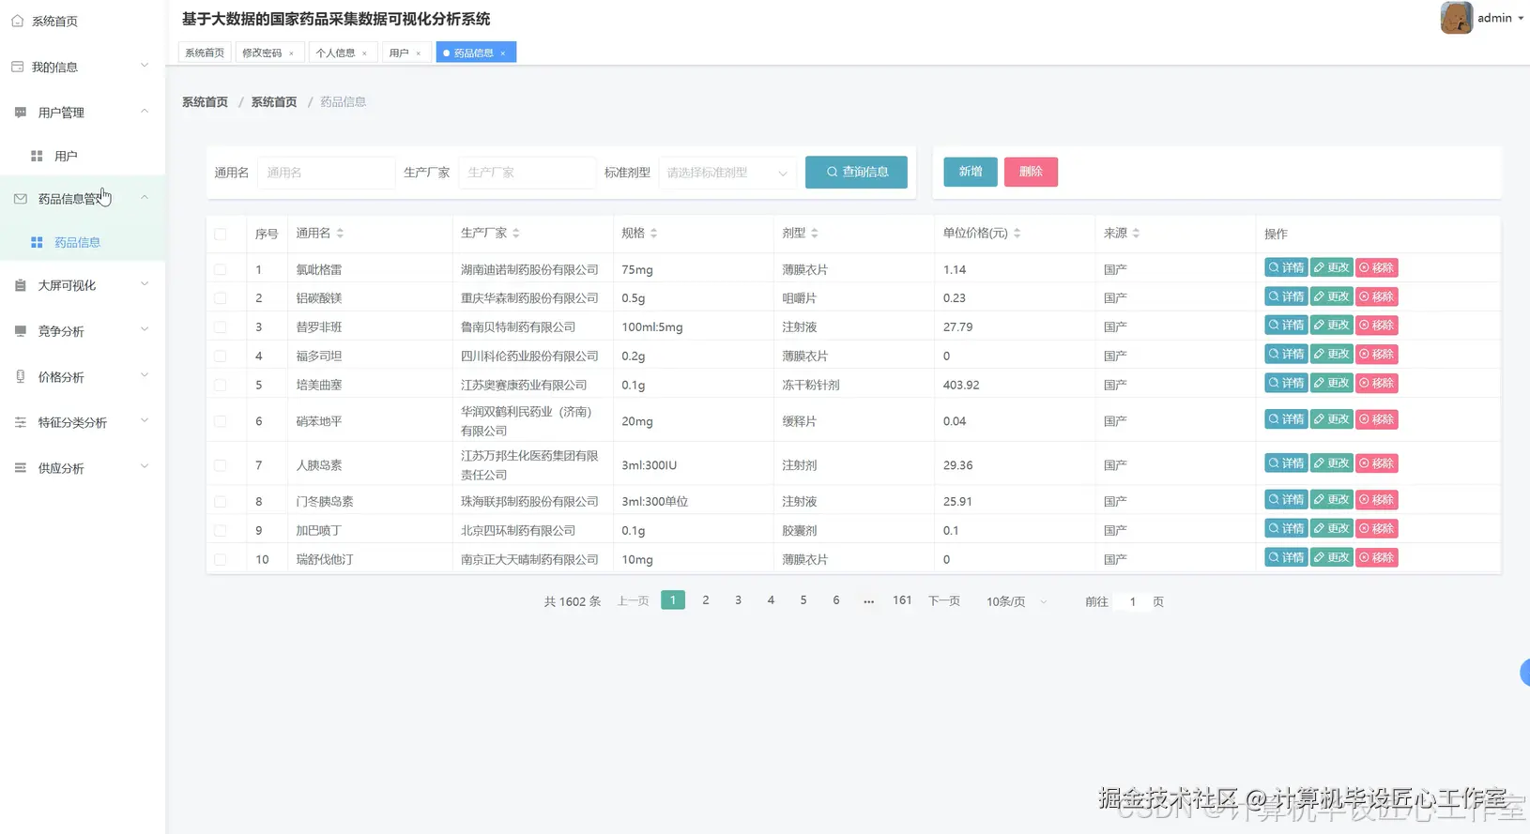Open the 10条/页 page size dropdown
This screenshot has height=834, width=1530.
[x=1016, y=601]
